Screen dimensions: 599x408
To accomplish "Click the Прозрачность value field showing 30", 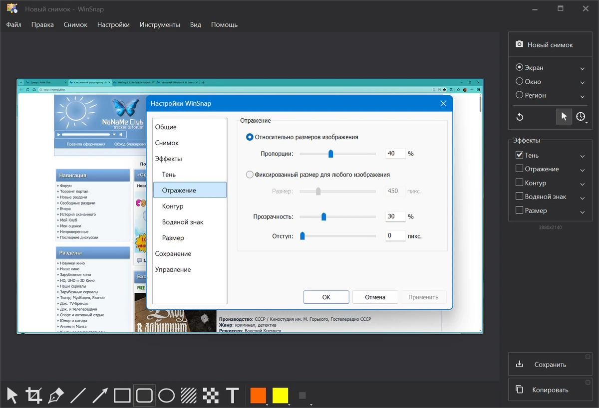I will [x=395, y=216].
